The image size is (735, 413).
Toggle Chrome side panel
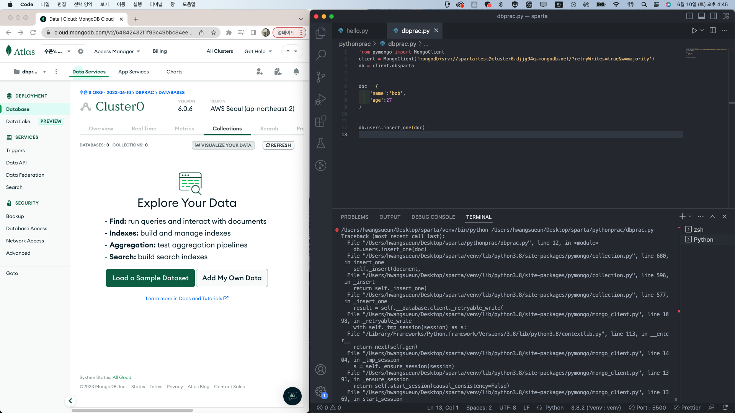pyautogui.click(x=253, y=33)
